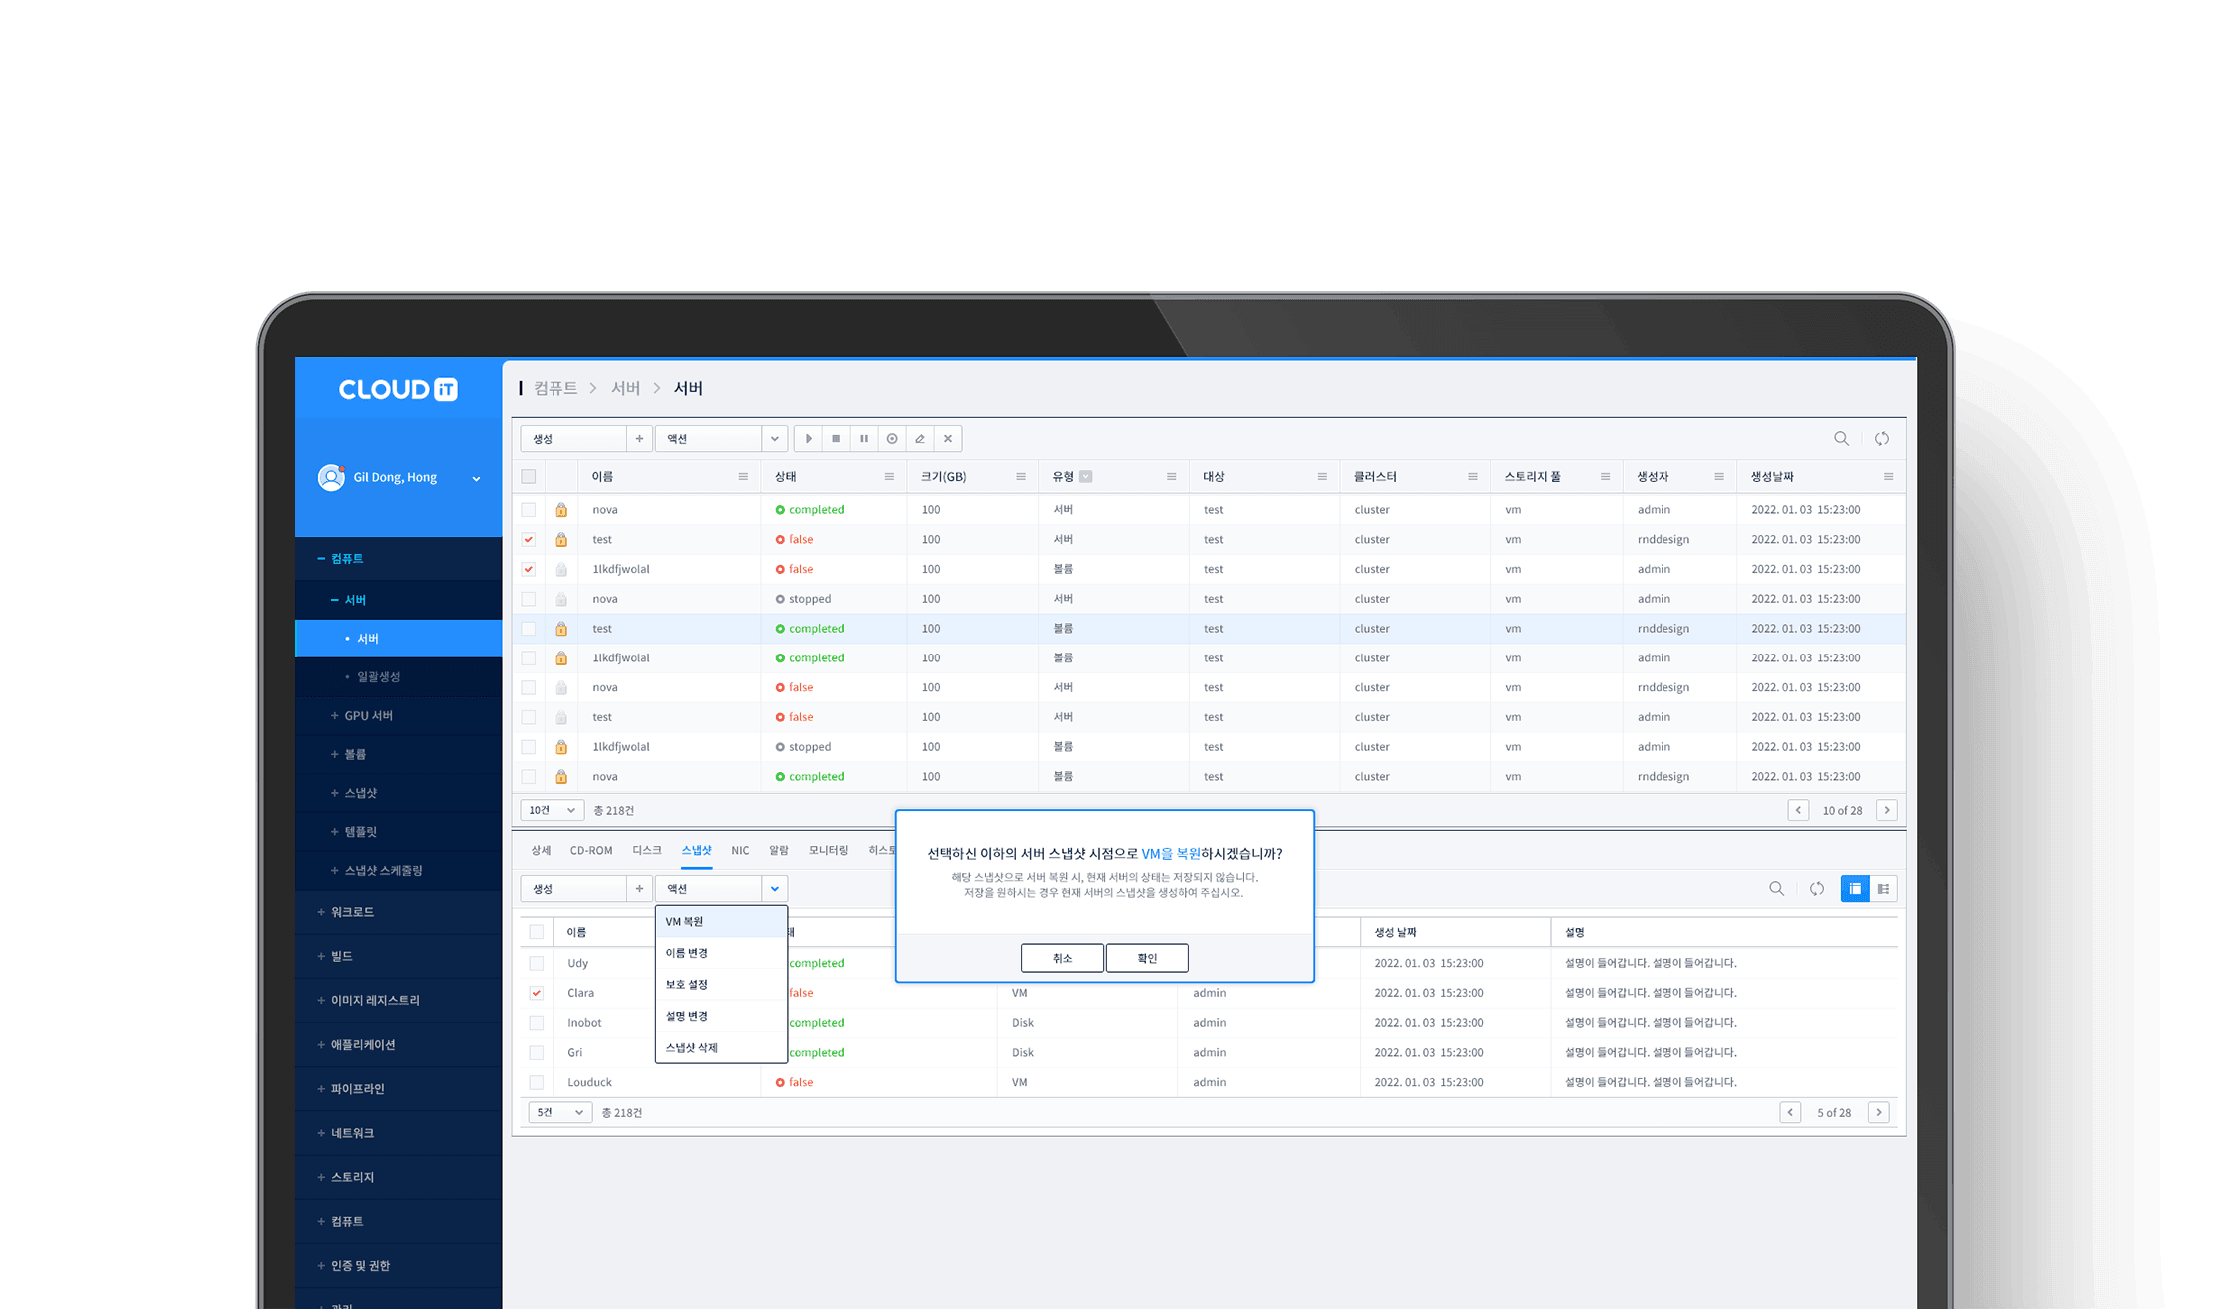Click the CLOUD iT logo

click(x=398, y=389)
